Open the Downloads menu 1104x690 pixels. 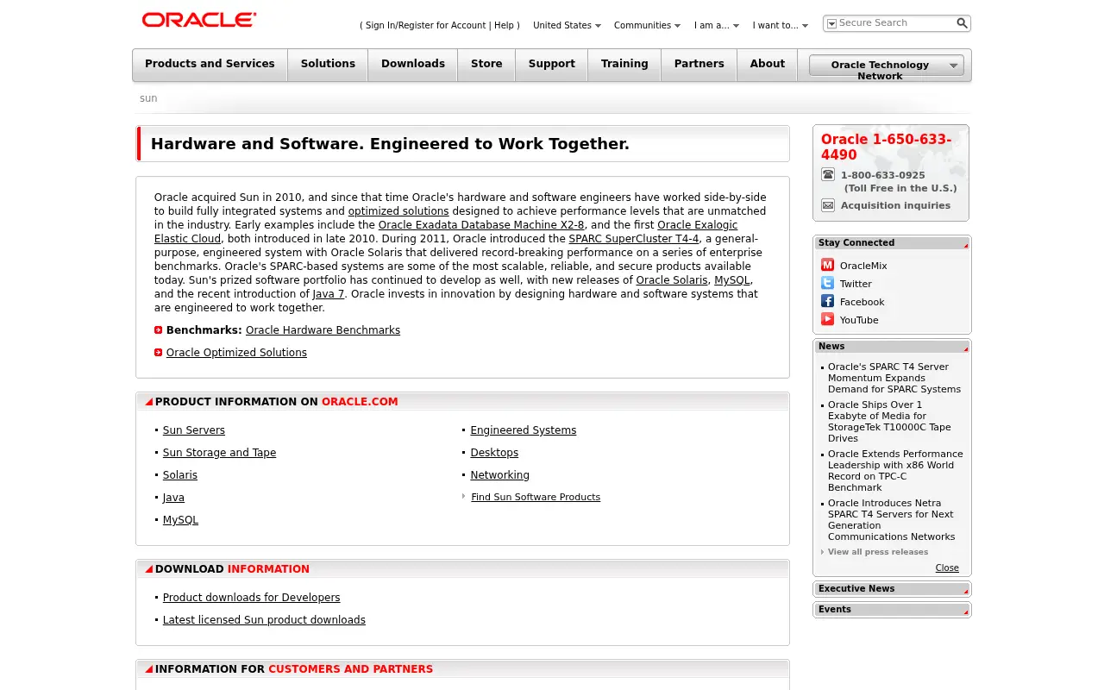[413, 65]
